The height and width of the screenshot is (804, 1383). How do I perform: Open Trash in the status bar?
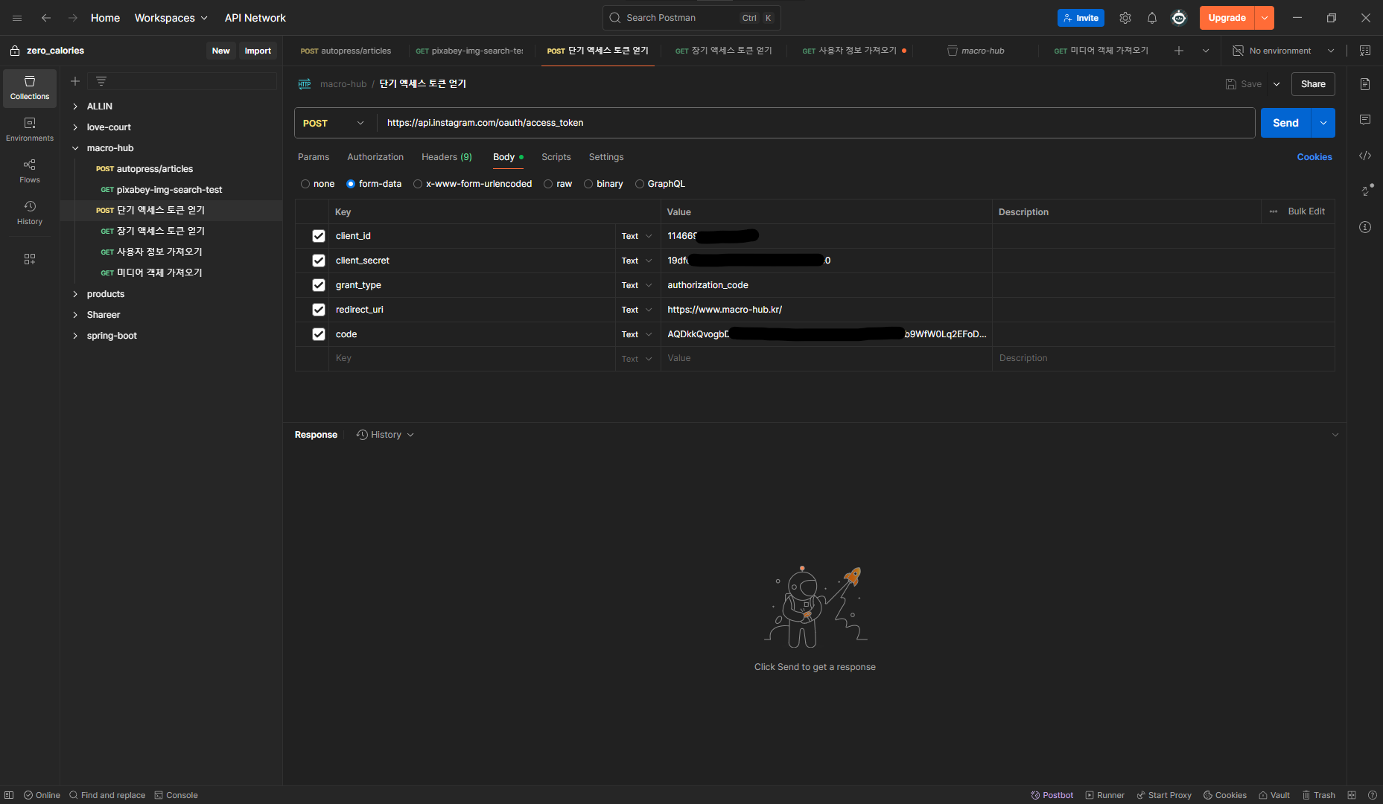click(x=1318, y=795)
